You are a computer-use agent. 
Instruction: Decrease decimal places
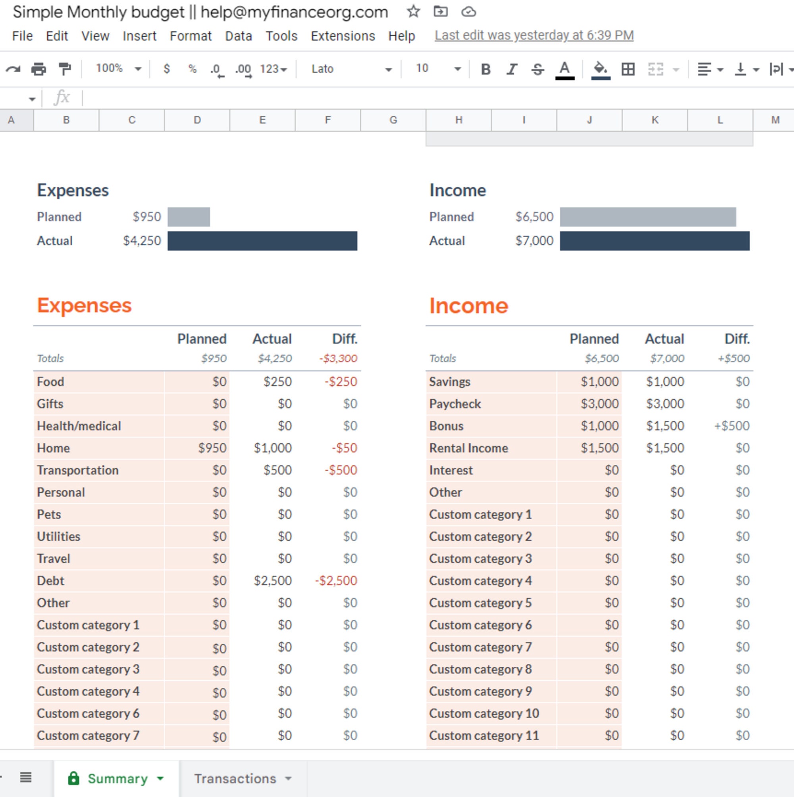click(x=217, y=70)
